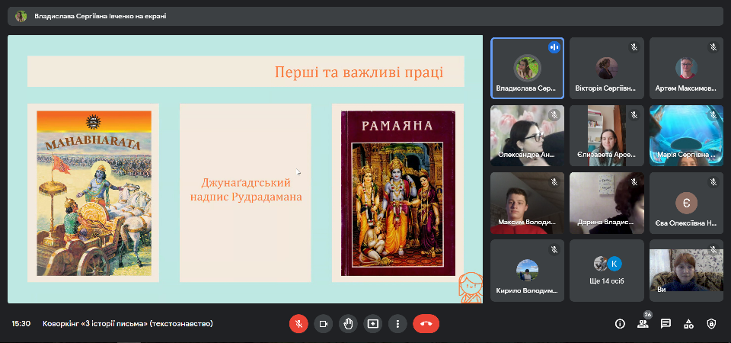Show the participants list with 26 people
The height and width of the screenshot is (343, 731).
coord(643,323)
